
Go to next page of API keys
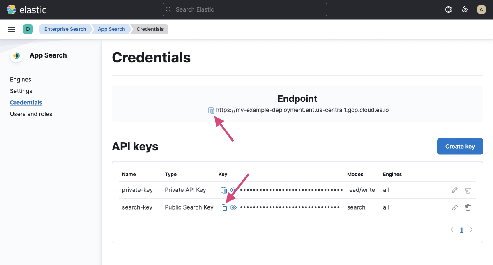[x=471, y=230]
